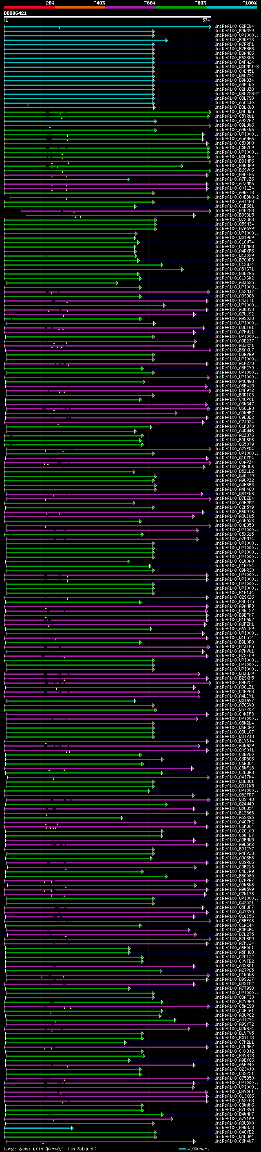This screenshot has width=261, height=1152.
Task: Select hit label UniRef100_A7PJZ6
Action: click(234, 179)
